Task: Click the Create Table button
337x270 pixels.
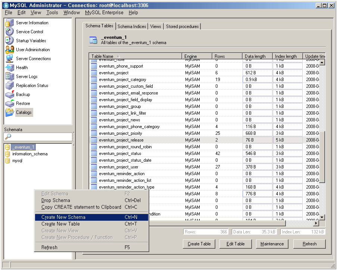Action: point(199,244)
